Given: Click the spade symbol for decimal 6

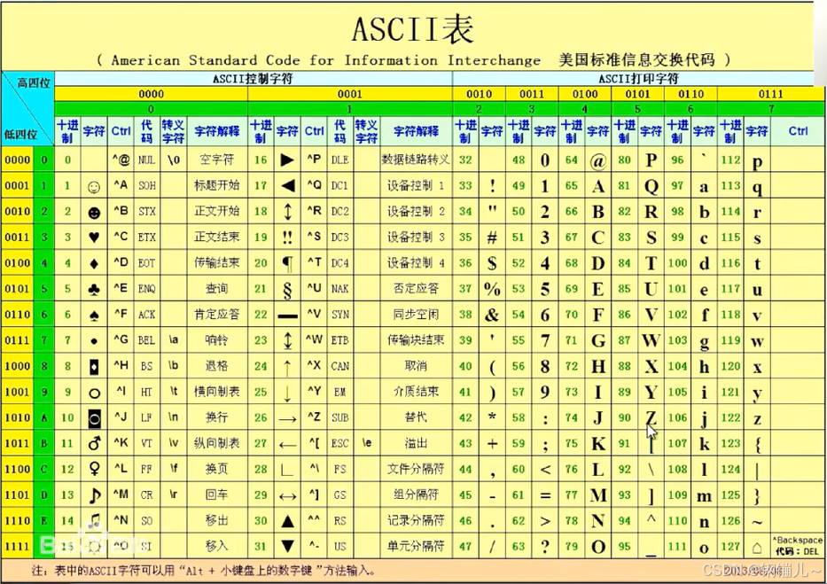Looking at the screenshot, I should tap(94, 315).
